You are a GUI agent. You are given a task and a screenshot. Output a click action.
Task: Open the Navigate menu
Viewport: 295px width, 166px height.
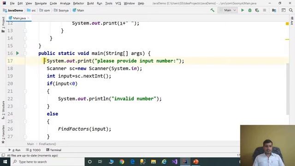click(x=41, y=3)
